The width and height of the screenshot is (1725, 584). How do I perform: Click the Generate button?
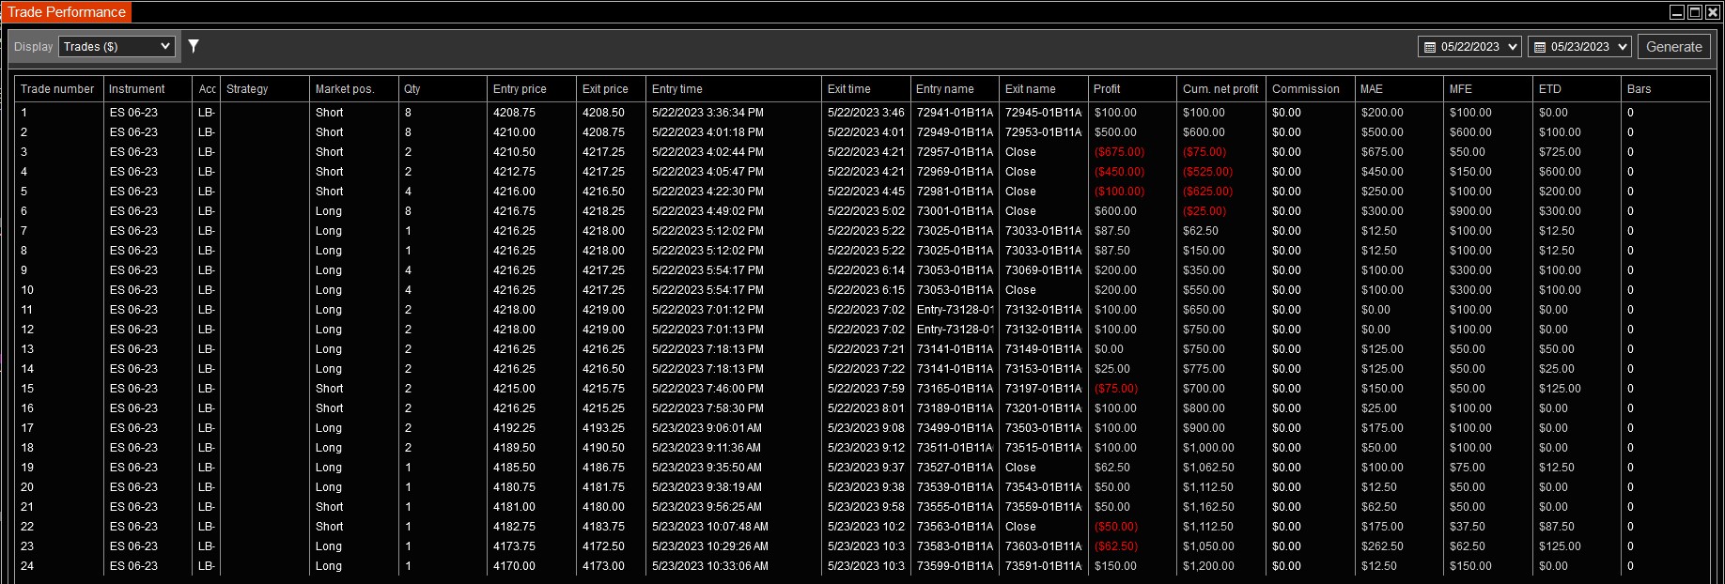point(1673,47)
